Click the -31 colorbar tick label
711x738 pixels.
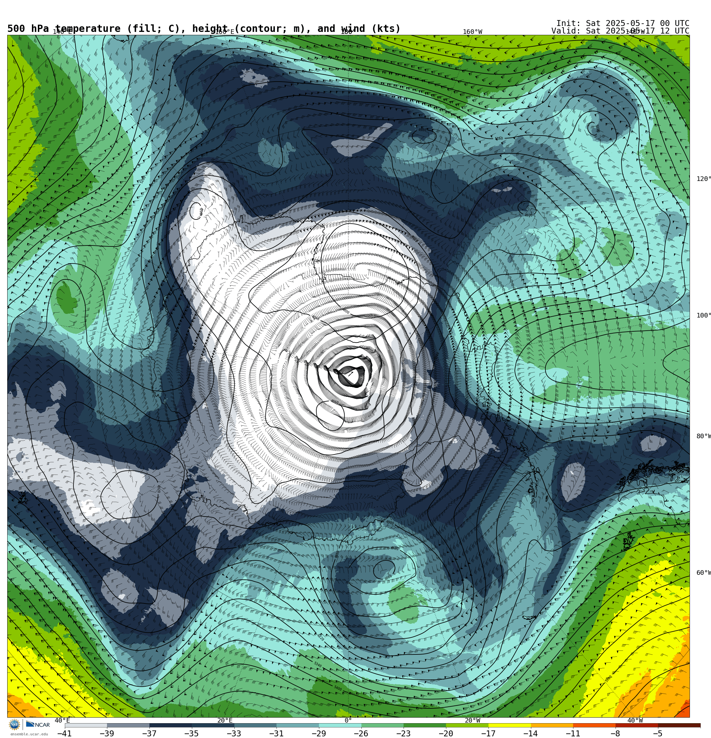[276, 733]
